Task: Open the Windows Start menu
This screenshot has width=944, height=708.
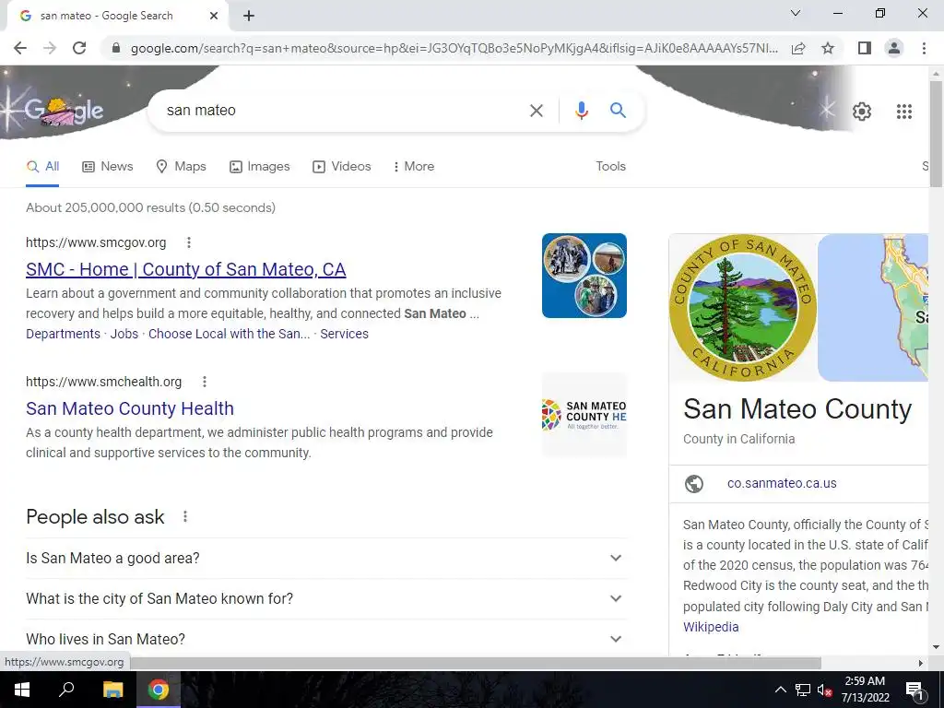Action: [22, 690]
